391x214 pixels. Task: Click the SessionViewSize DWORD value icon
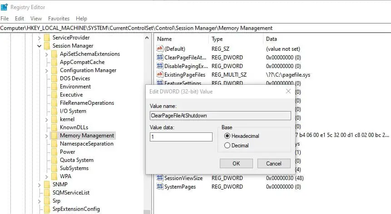point(159,178)
